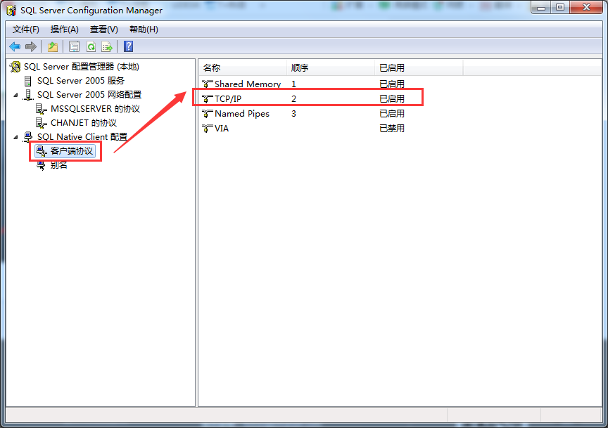Collapse the SQL Server 2005 网络配置 node
This screenshot has height=428, width=608.
coord(16,95)
